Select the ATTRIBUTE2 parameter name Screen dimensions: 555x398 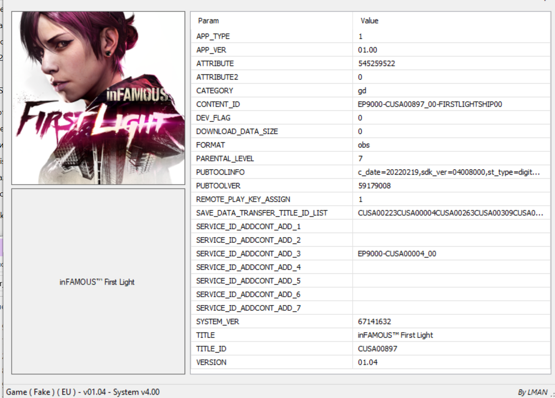pos(217,77)
